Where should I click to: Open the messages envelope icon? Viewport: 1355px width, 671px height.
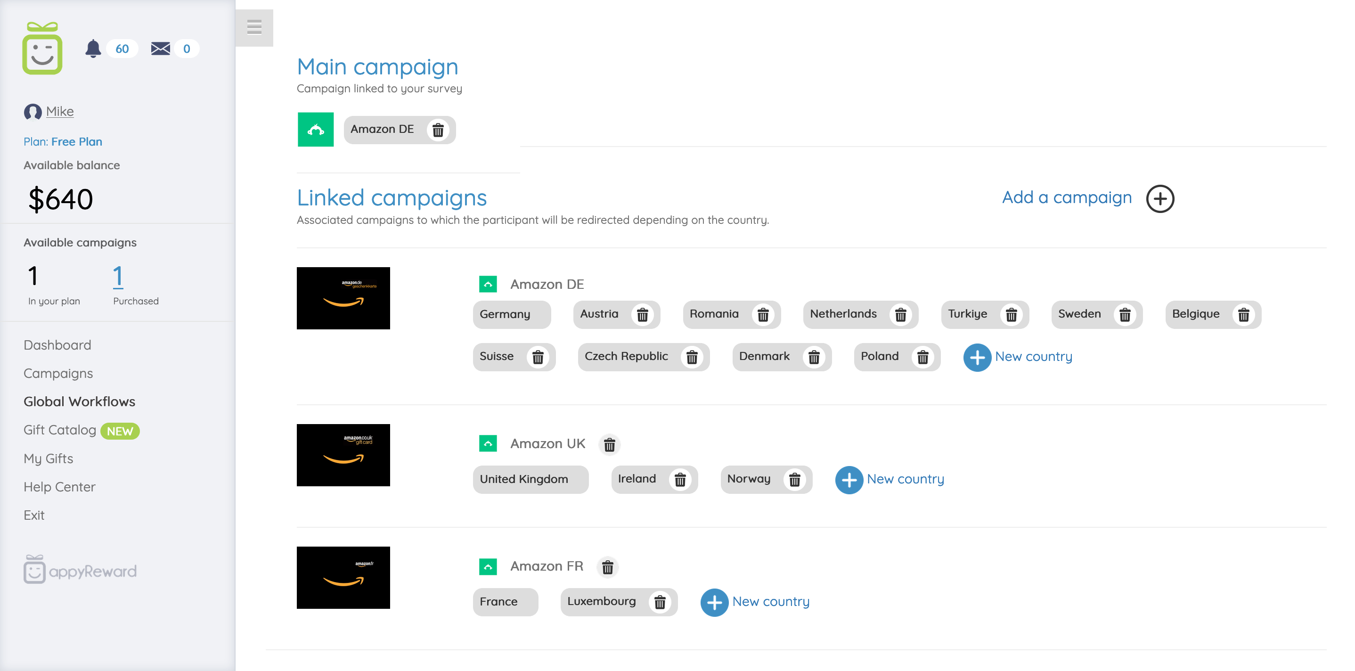(161, 49)
